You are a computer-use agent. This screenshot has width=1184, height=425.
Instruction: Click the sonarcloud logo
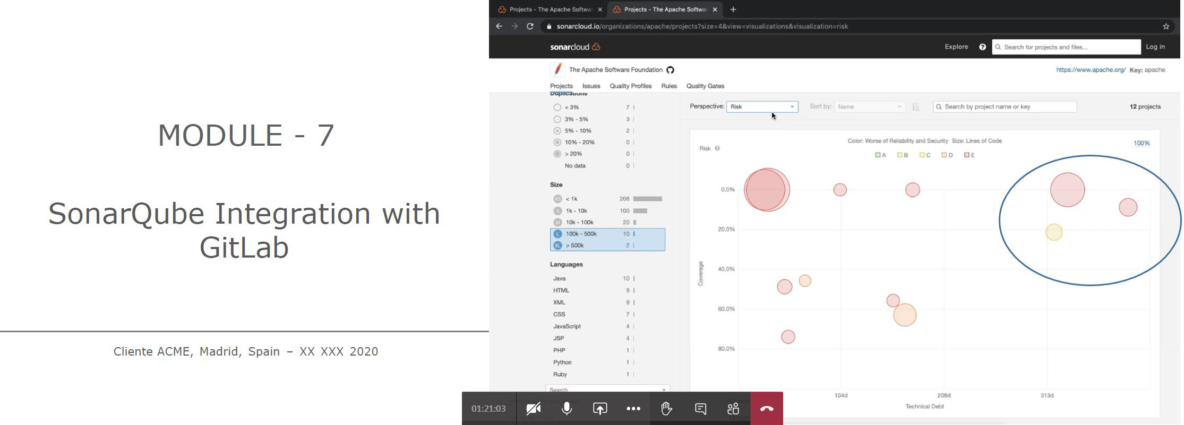coord(575,47)
